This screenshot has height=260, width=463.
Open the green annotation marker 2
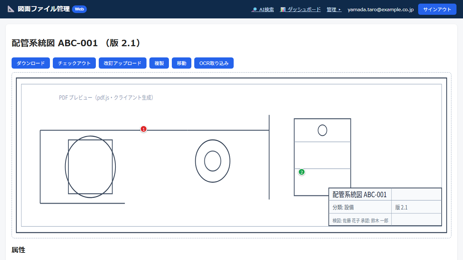tap(302, 172)
